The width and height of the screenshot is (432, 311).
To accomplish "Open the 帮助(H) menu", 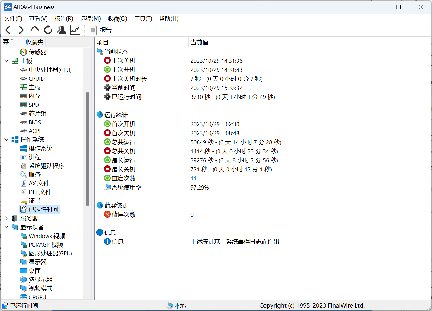I will [x=169, y=19].
